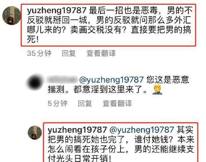
Task: Click the text '付光头日常开销！'
Action: 80,158
